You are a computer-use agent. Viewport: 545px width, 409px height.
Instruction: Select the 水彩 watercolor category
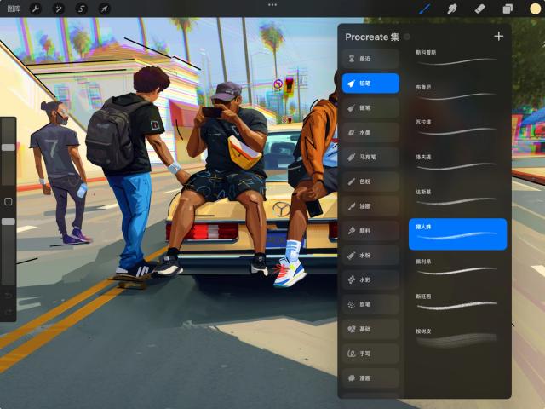(370, 279)
